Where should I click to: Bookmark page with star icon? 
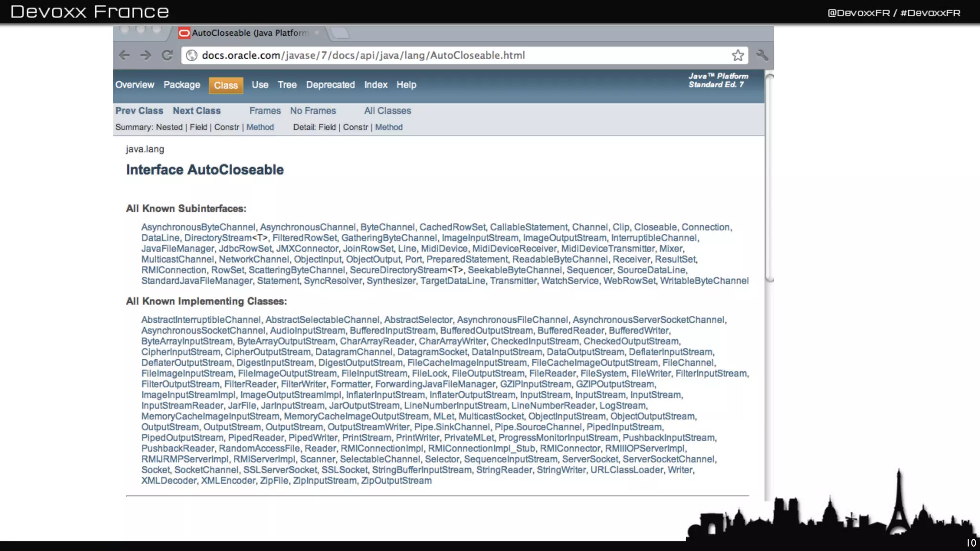pyautogui.click(x=737, y=55)
